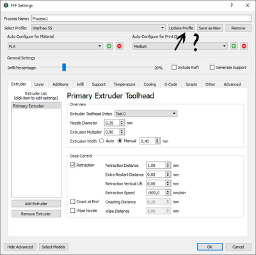The height and width of the screenshot is (255, 256).
Task: Click the Primary Extruder Toolhead heading
Action: pyautogui.click(x=111, y=96)
